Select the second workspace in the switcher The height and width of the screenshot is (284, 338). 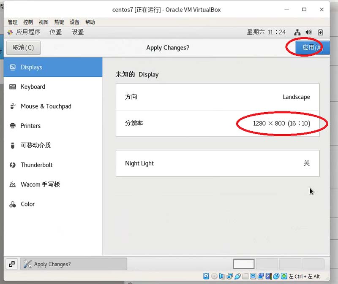(267, 264)
